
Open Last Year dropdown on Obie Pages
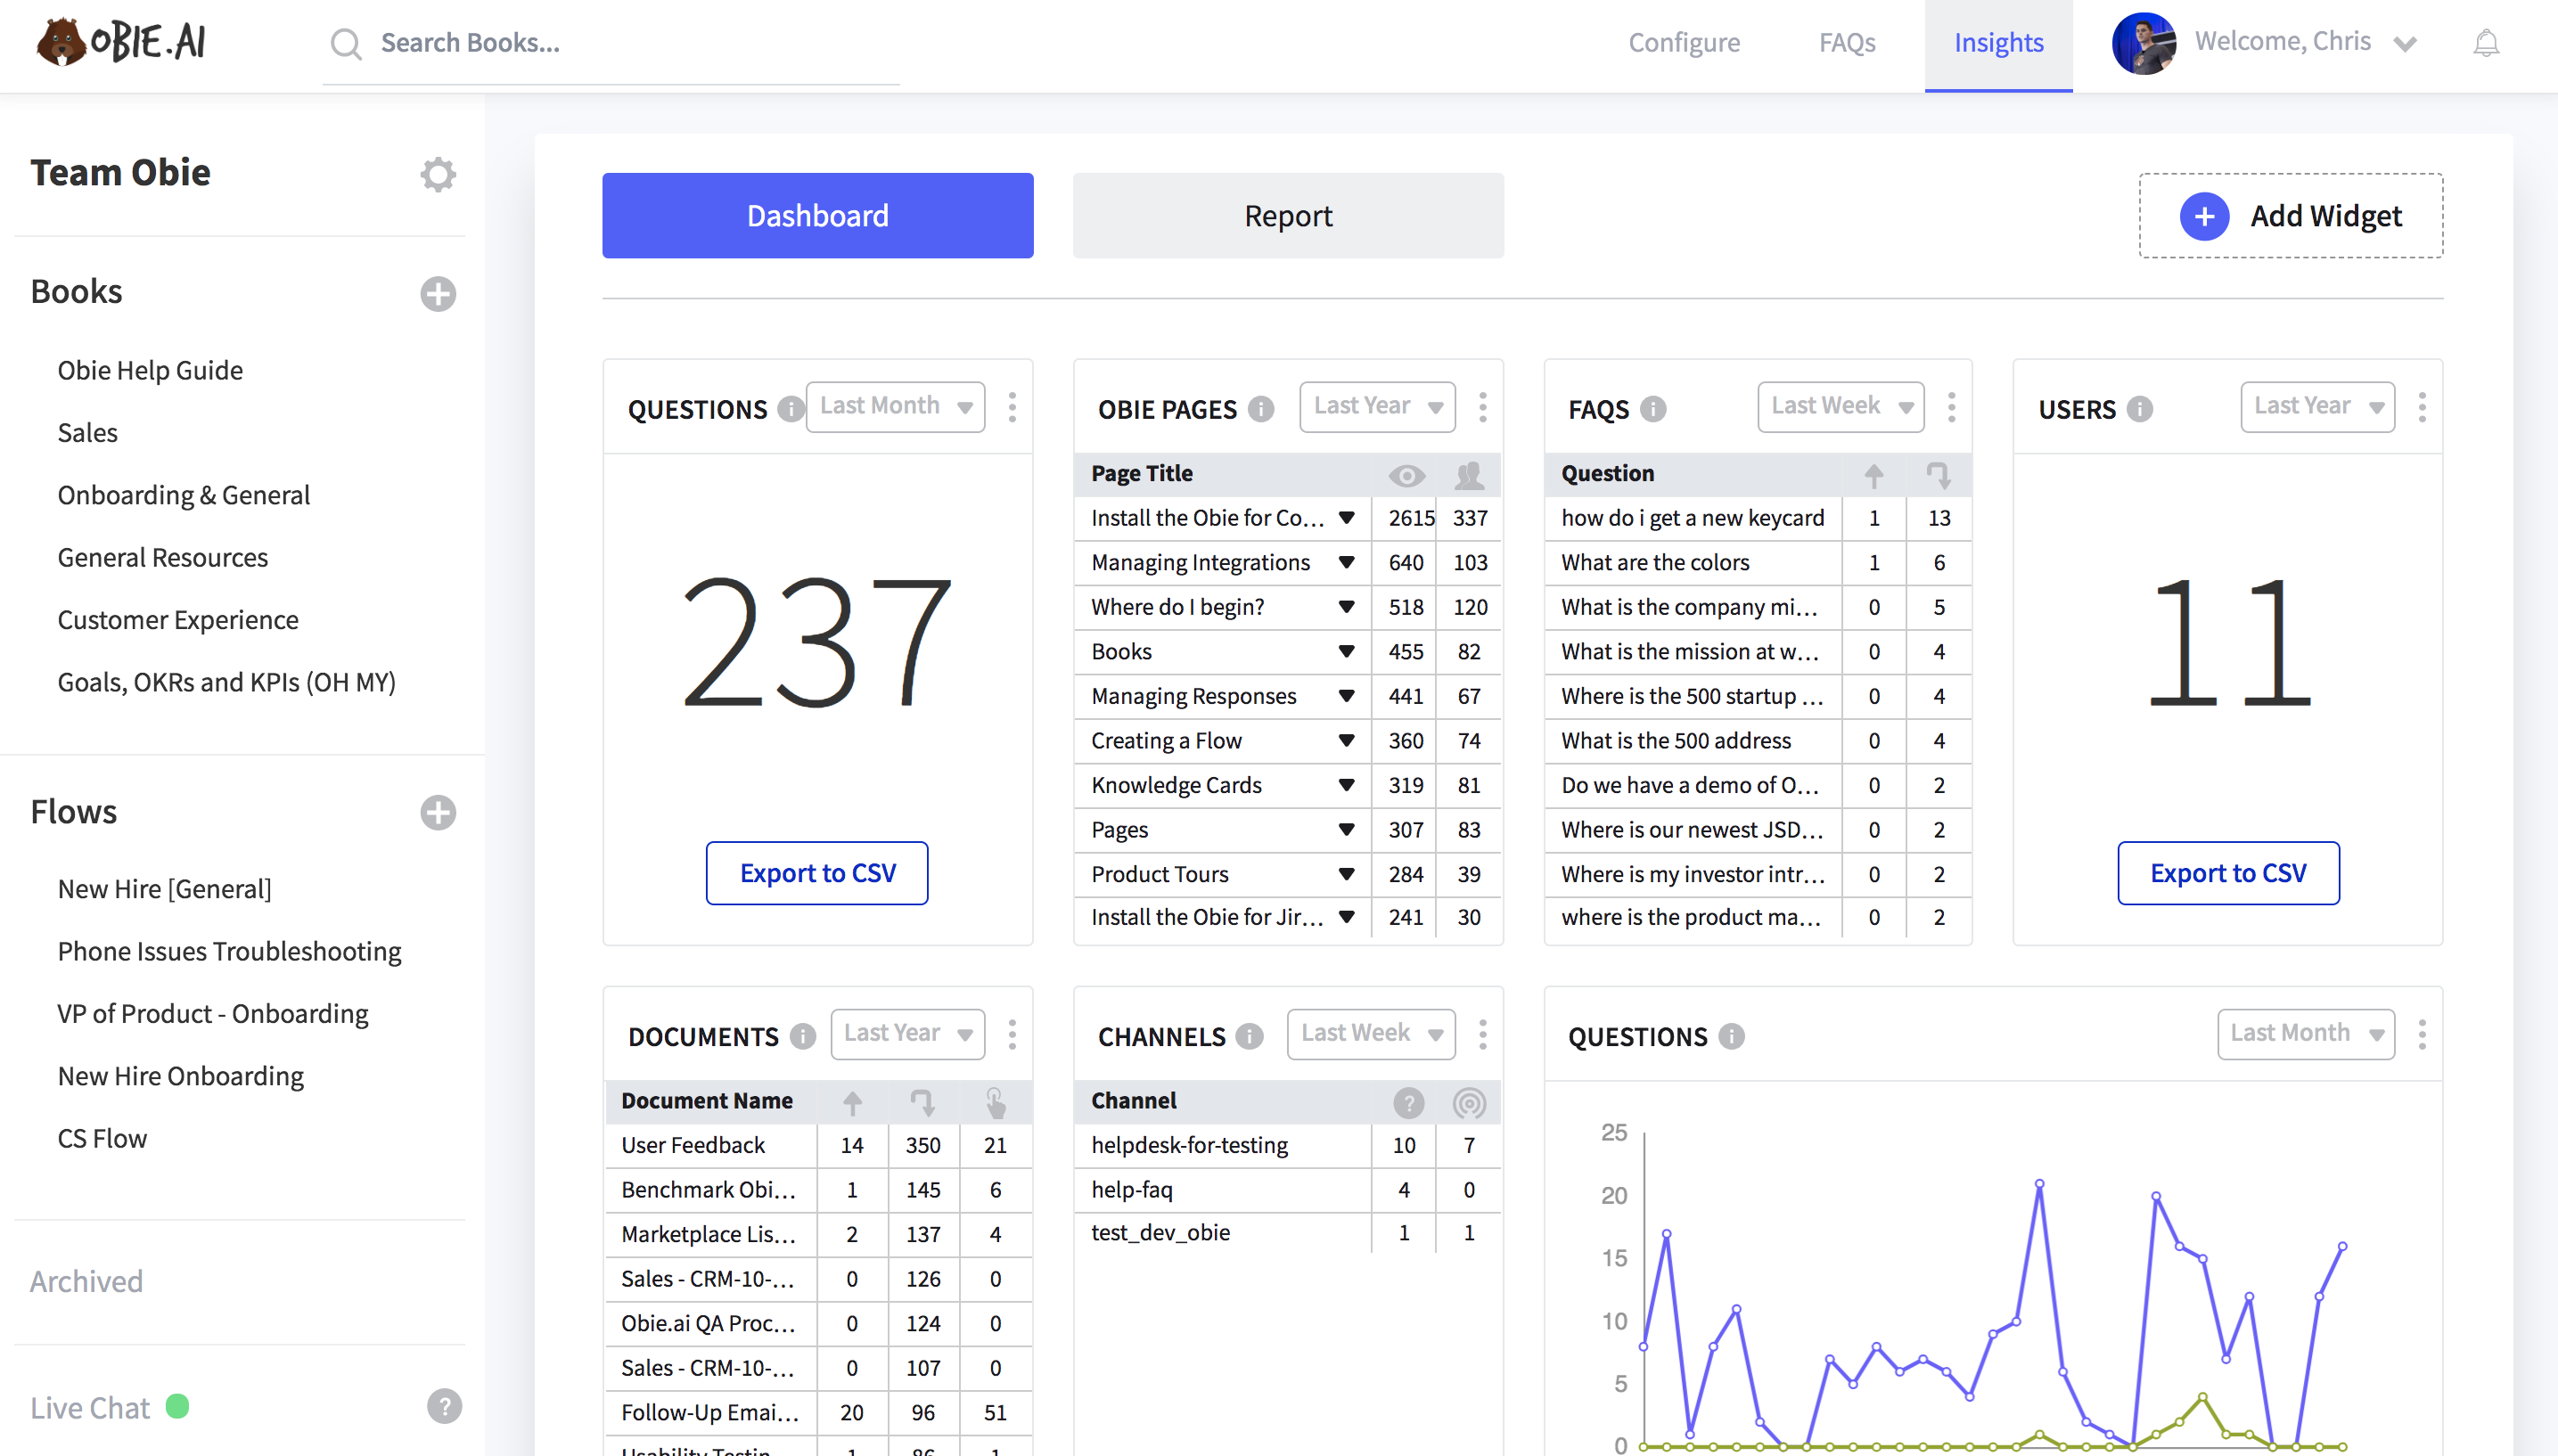pyautogui.click(x=1377, y=406)
